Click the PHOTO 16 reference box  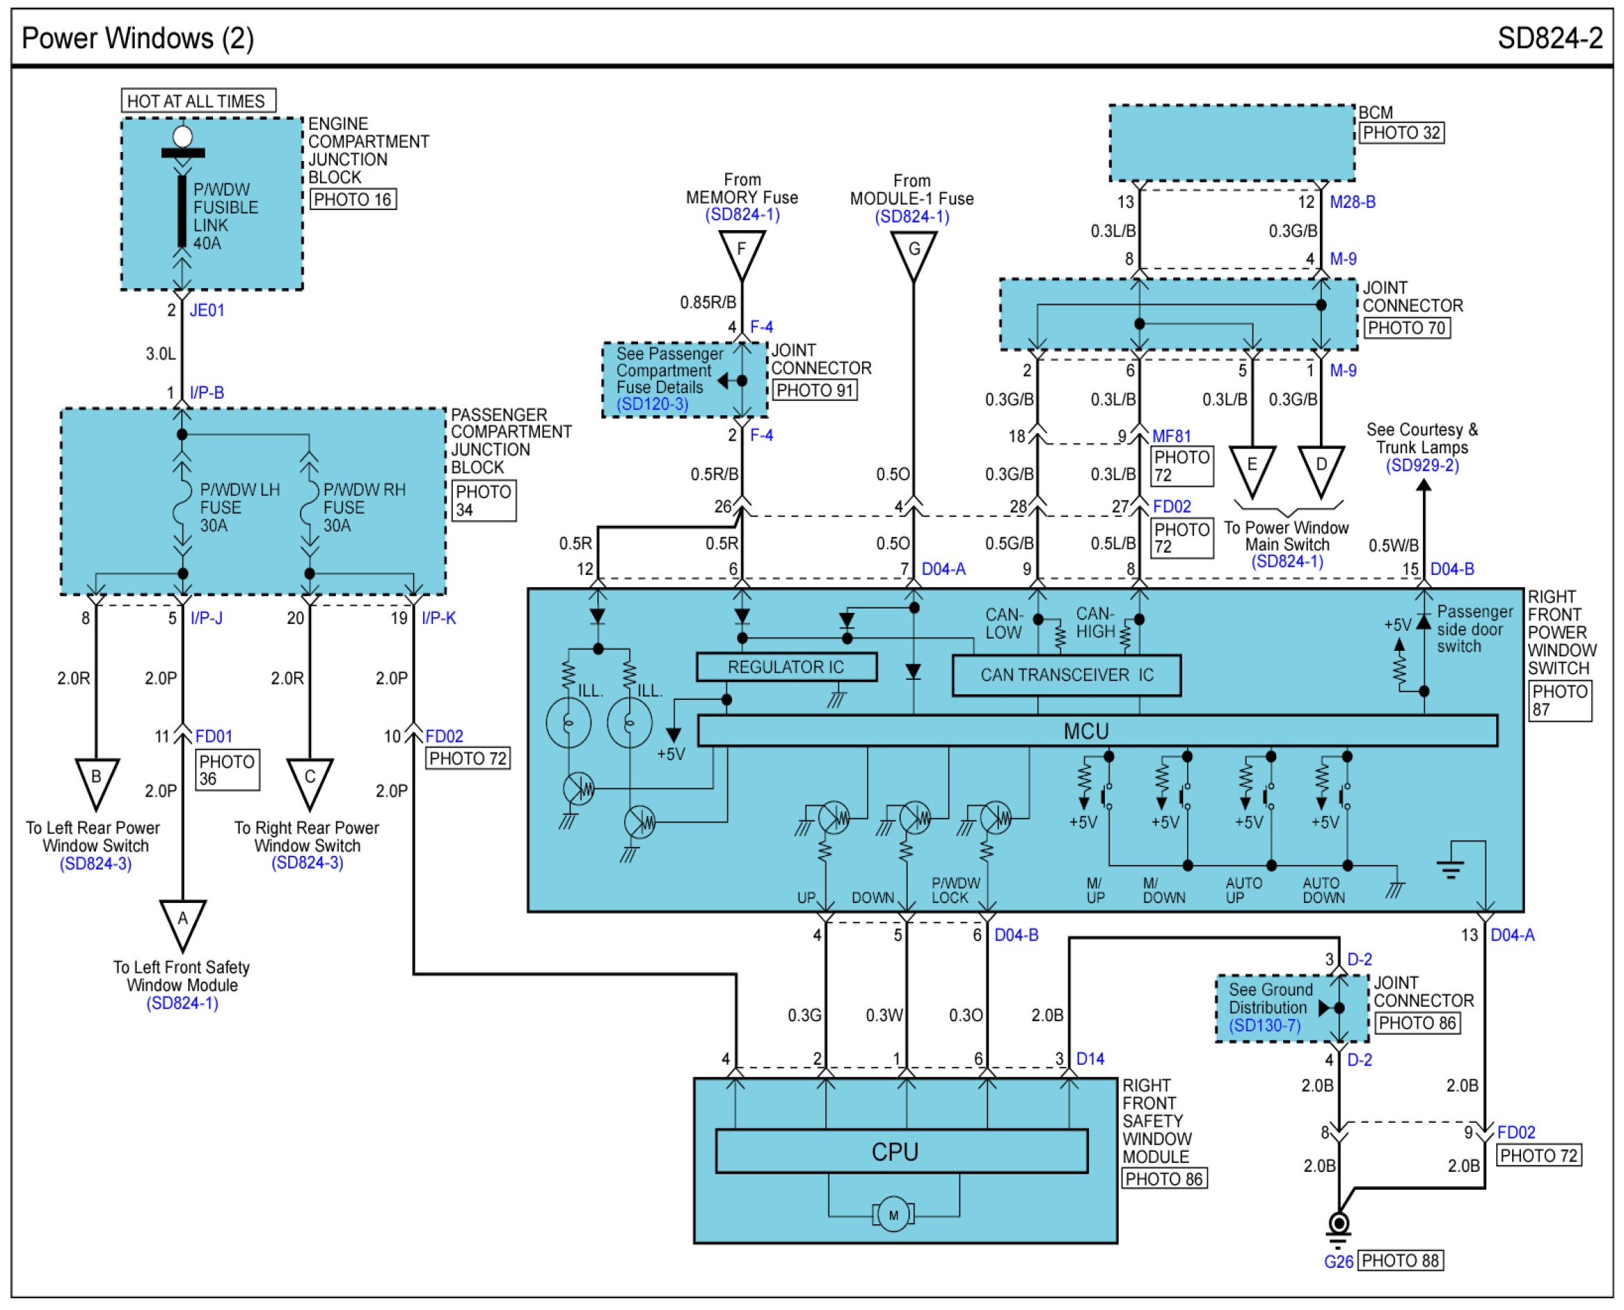[x=353, y=199]
